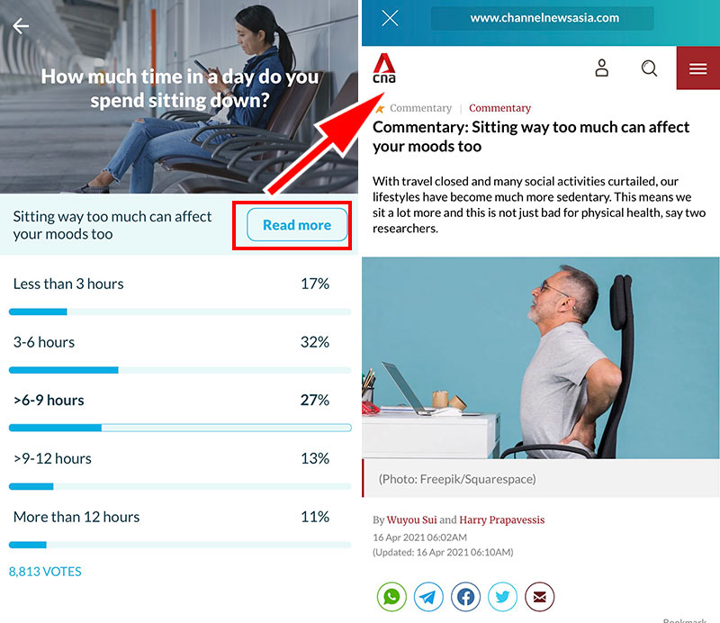Open the user account profile icon
Viewport: 720px width, 623px height.
click(x=601, y=68)
